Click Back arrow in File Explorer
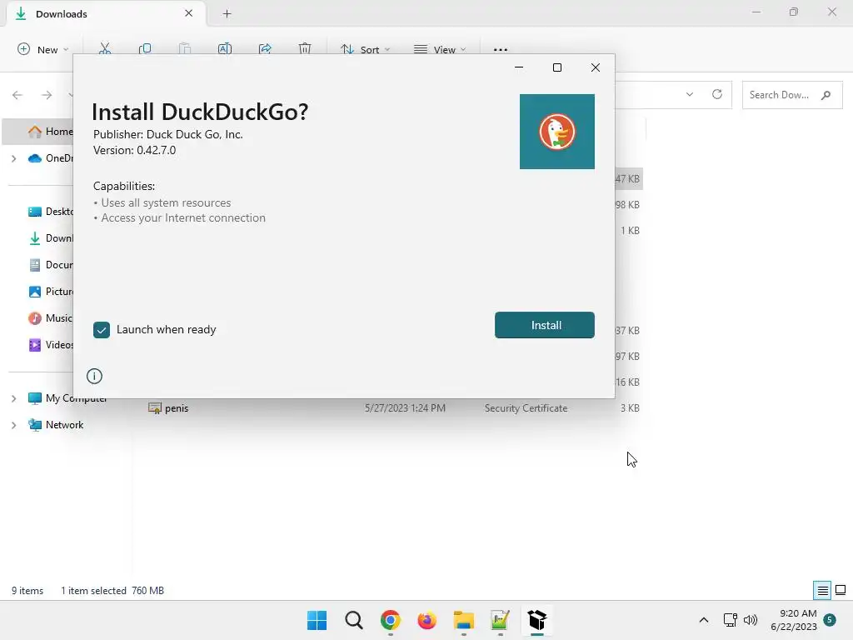Viewport: 853px width, 640px height. pyautogui.click(x=17, y=95)
